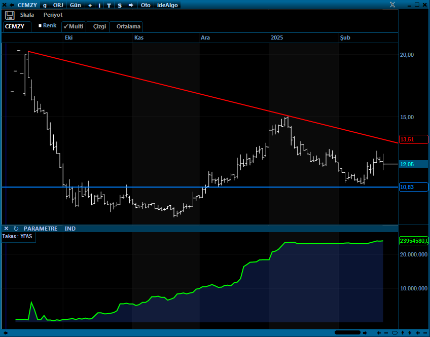Click the red 13,51 trendline price label
Screen dimensions: 430x337
pos(414,139)
